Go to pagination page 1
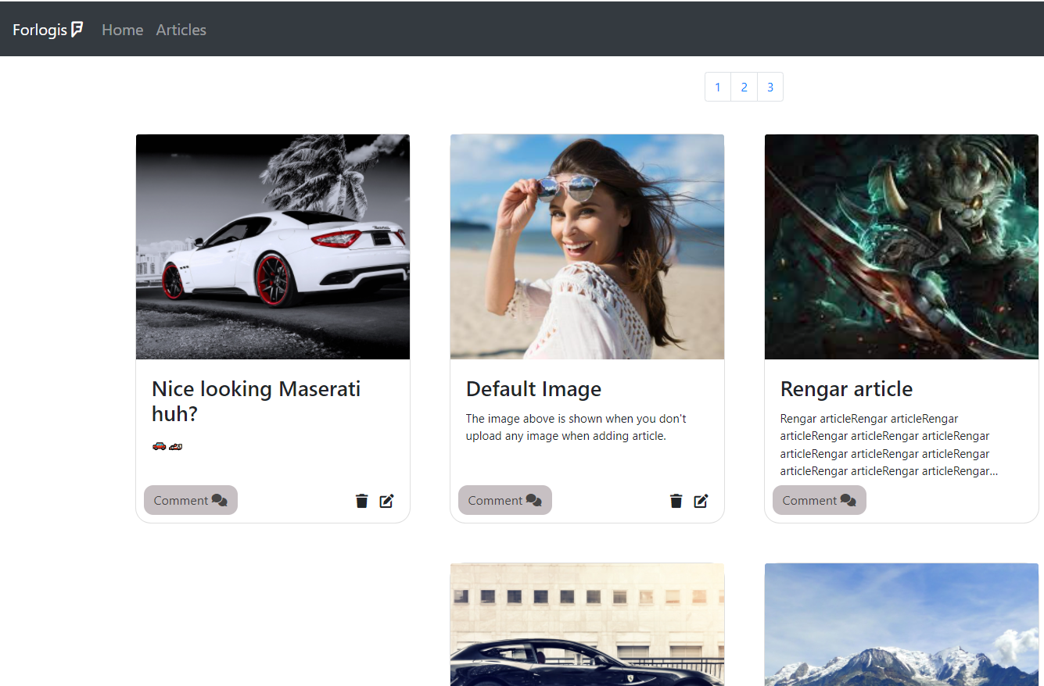Screen dimensions: 1044x686 tap(718, 87)
